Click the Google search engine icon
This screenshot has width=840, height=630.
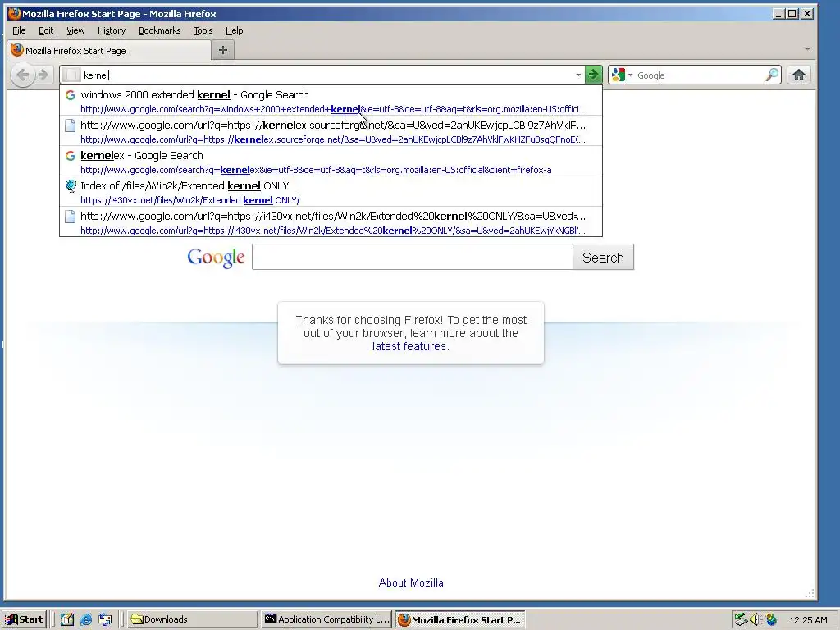619,75
